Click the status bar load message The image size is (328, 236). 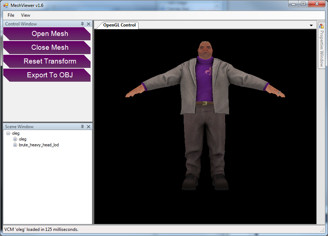coord(41,229)
